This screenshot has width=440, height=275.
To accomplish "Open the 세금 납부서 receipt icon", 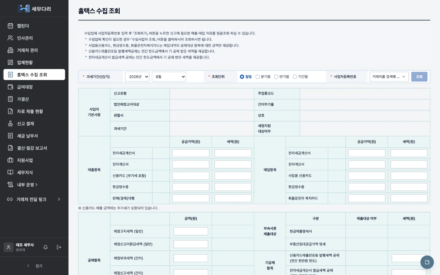I will (x=10, y=136).
